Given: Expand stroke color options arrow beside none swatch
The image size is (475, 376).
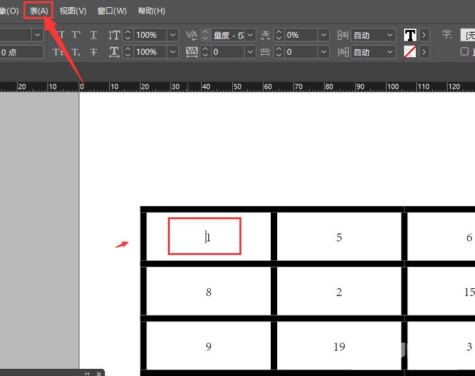Looking at the screenshot, I should click(x=424, y=52).
